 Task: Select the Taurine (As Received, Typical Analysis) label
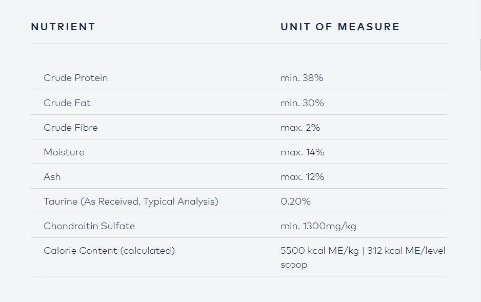tap(131, 202)
